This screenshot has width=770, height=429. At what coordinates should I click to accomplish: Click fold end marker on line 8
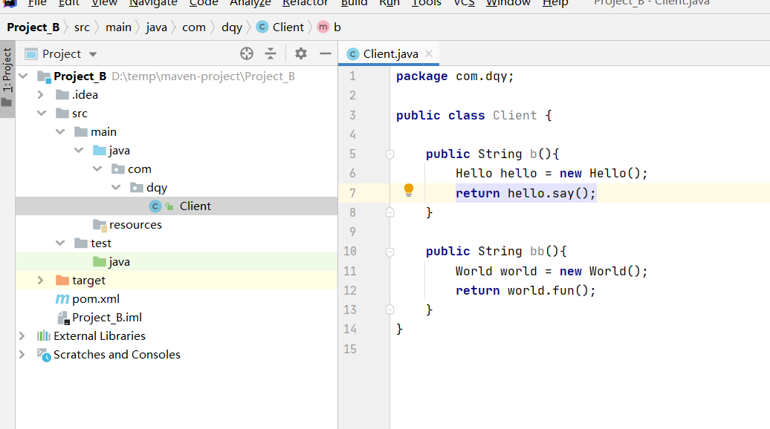[x=390, y=212]
